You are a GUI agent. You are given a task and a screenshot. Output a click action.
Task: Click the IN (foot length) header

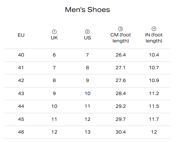(154, 38)
